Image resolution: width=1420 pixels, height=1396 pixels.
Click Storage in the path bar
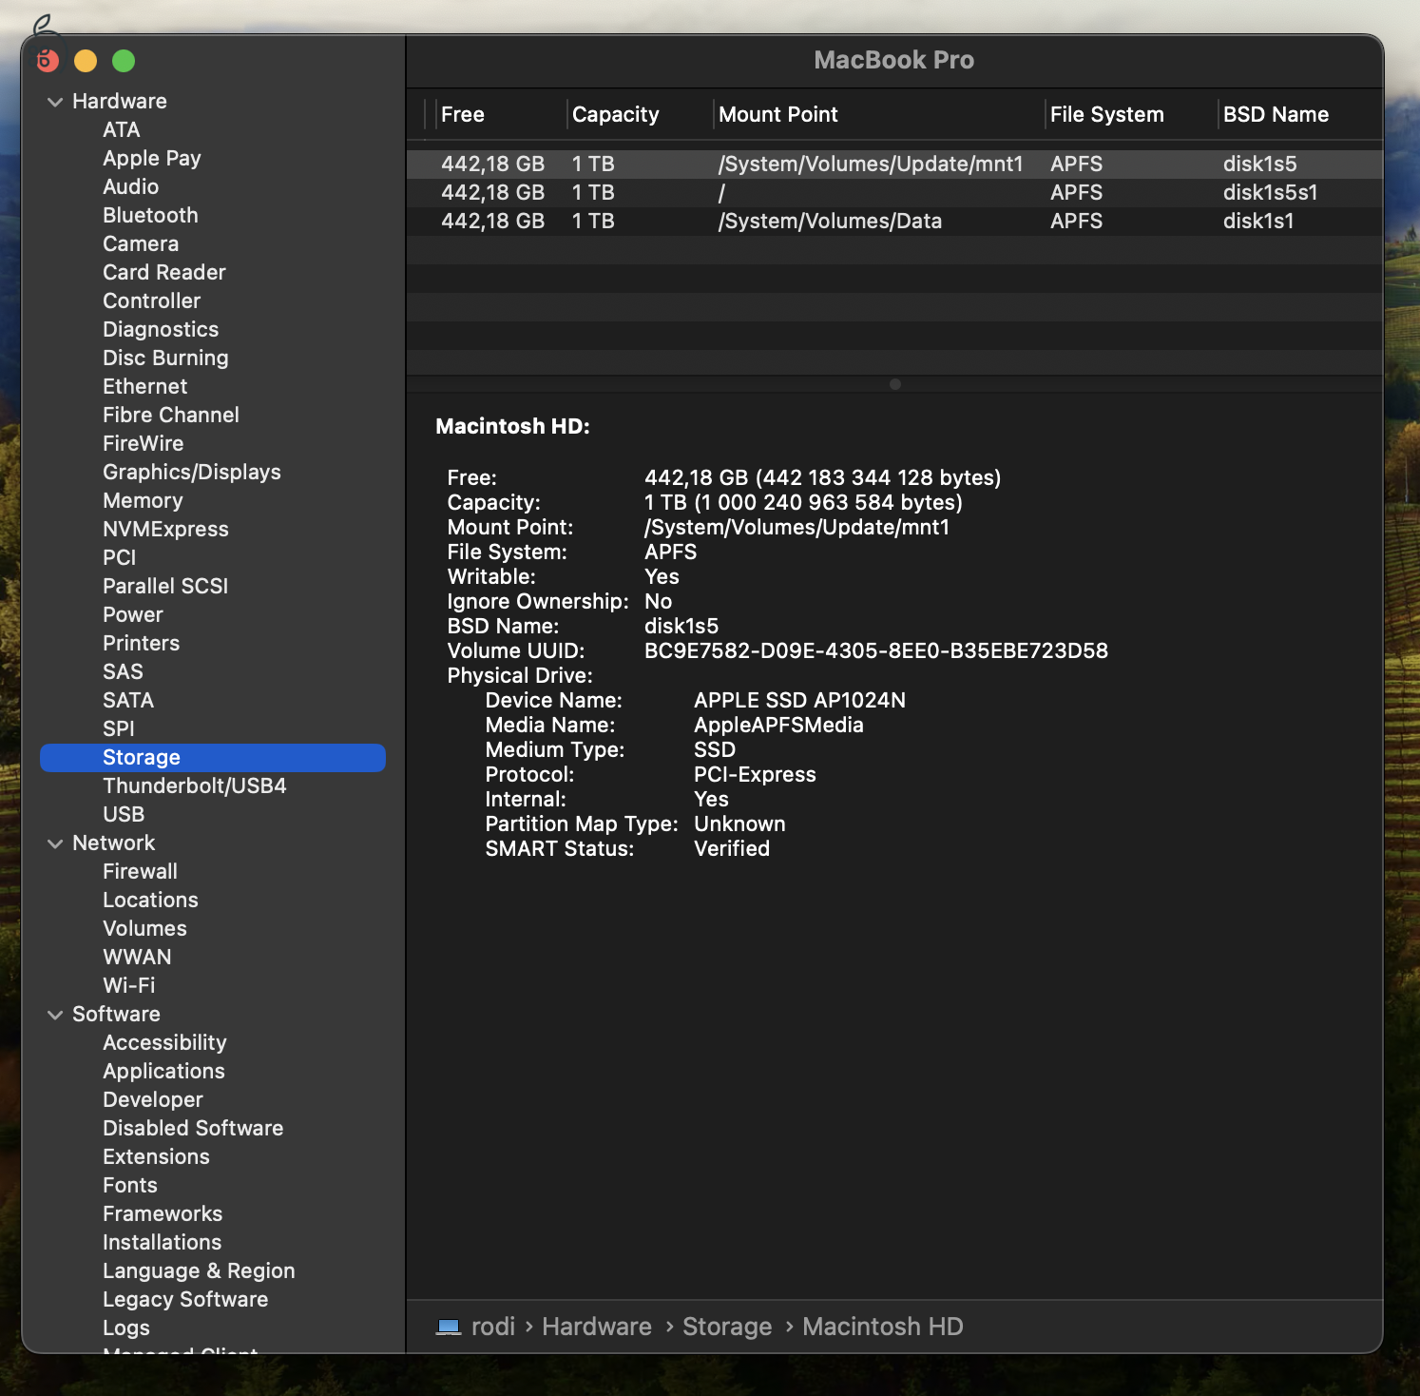coord(727,1327)
